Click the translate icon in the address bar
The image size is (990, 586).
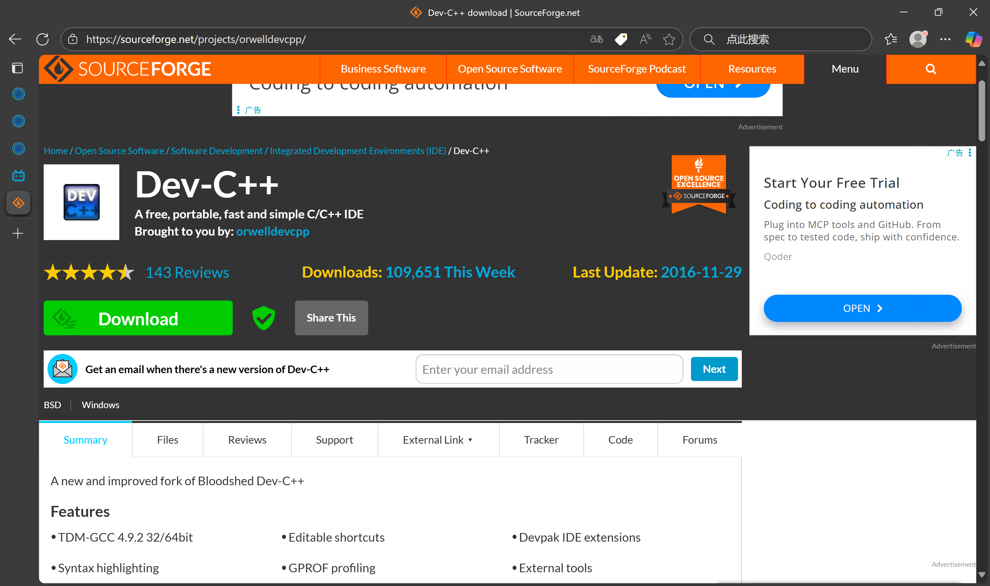tap(596, 39)
